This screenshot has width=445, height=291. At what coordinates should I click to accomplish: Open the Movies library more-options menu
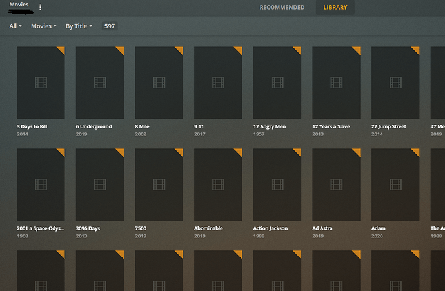(40, 7)
